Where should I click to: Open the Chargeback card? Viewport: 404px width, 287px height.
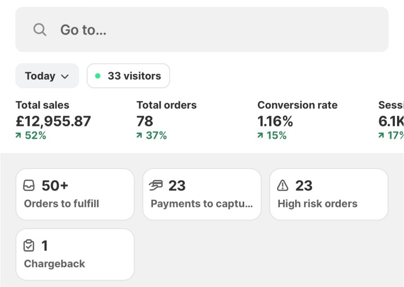point(75,255)
